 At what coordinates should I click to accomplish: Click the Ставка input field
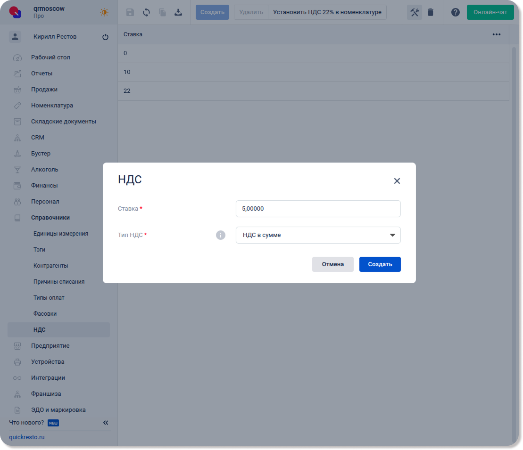tap(318, 209)
